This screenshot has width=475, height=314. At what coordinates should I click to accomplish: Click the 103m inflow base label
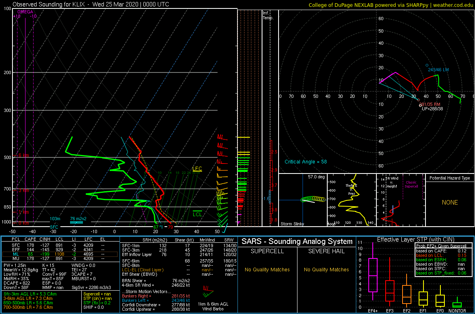55,219
